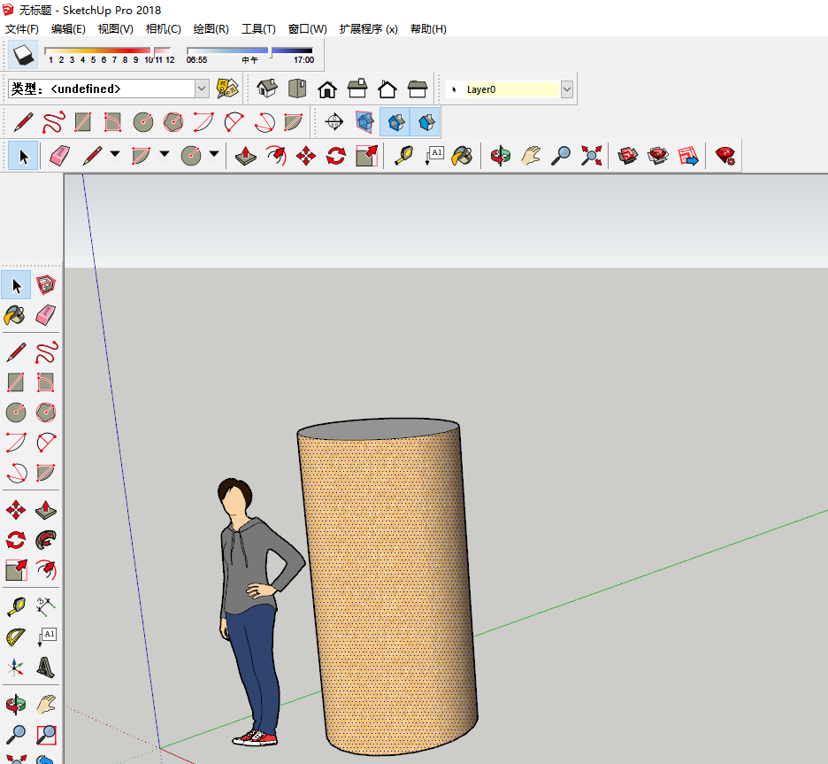Select the Orbit tool in top toolbar
The width and height of the screenshot is (828, 764).
click(500, 156)
